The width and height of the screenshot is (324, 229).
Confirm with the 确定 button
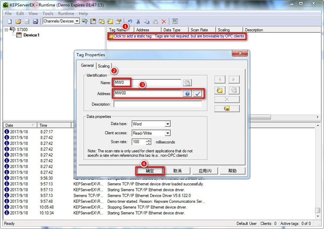(x=150, y=171)
